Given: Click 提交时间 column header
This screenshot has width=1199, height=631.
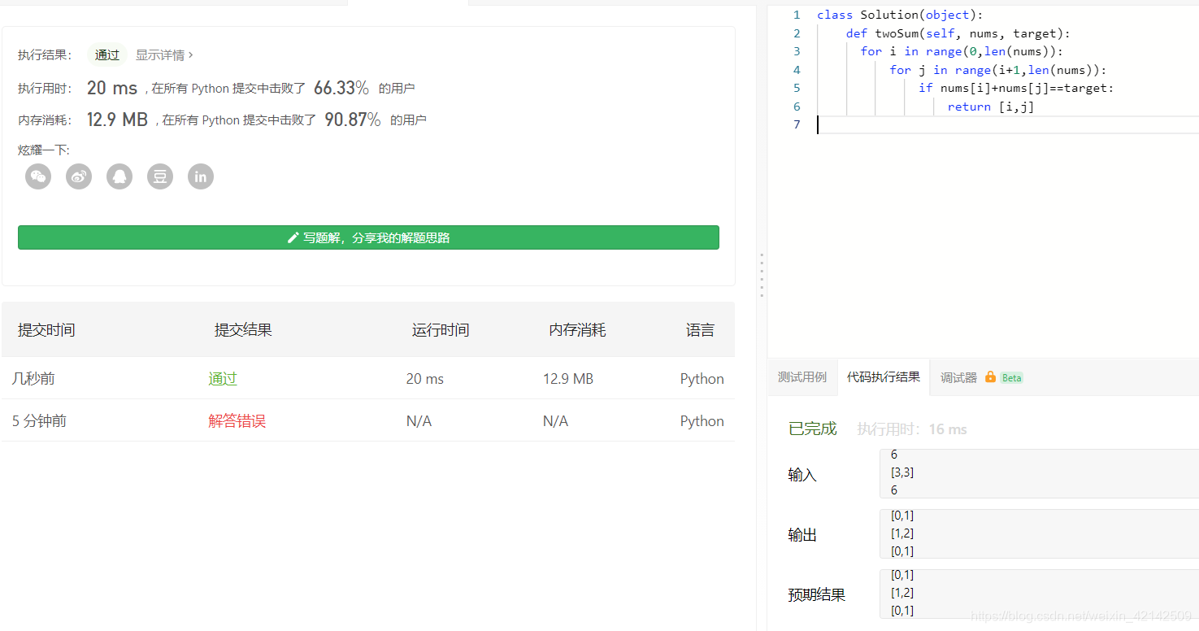Looking at the screenshot, I should pyautogui.click(x=46, y=330).
